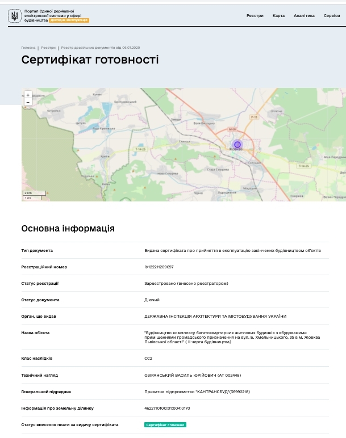Click the Дослідна експлуатація badge
Screen dimensions: 346x438
coord(69,20)
